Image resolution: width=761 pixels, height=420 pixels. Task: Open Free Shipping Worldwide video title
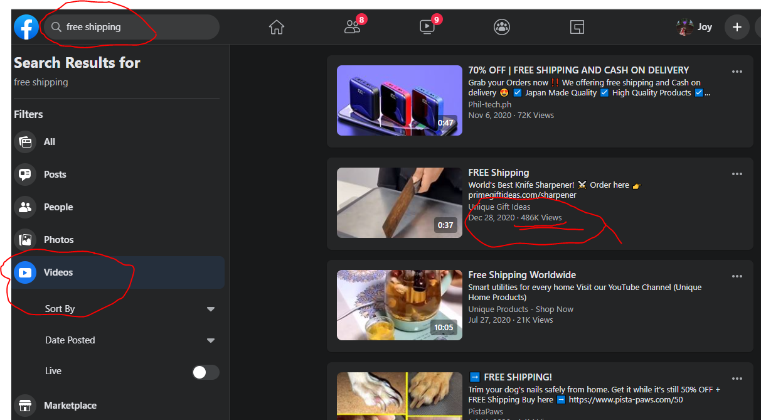click(x=522, y=275)
